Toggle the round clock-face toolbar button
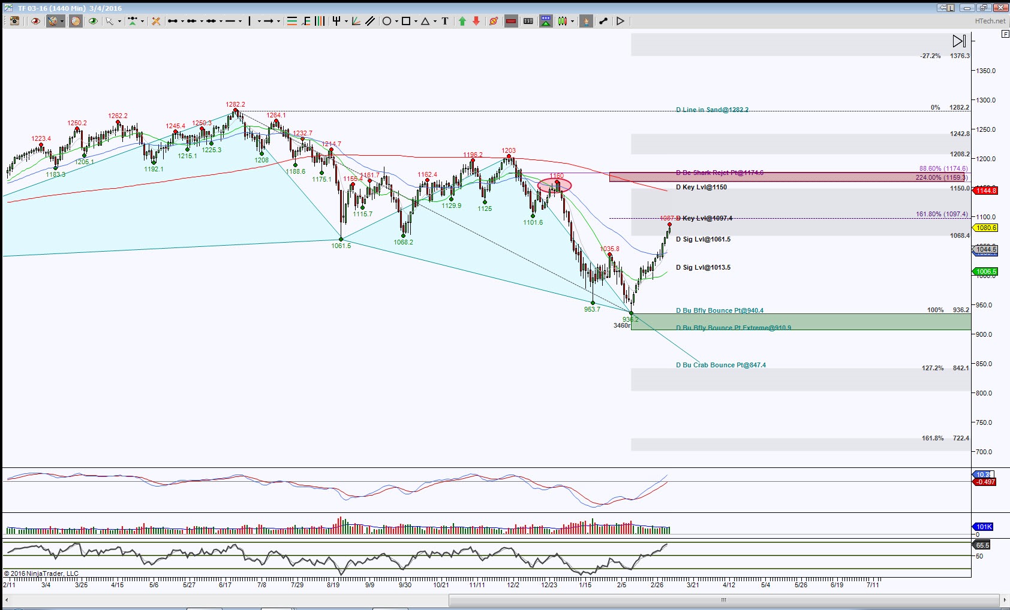The height and width of the screenshot is (610, 1010). (x=76, y=21)
